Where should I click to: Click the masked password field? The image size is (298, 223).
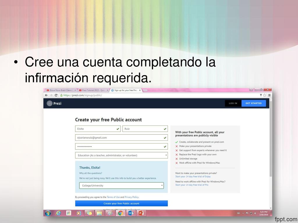coord(121,146)
